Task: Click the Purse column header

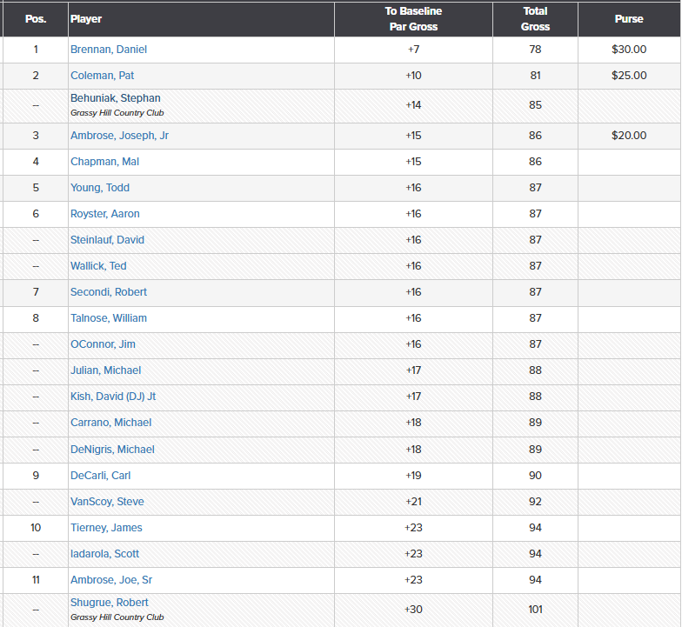Action: coord(629,19)
